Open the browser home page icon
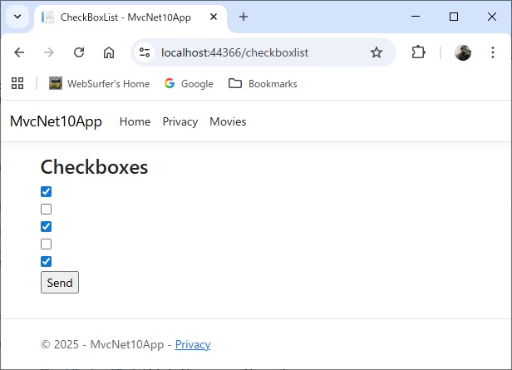512x370 pixels. click(x=109, y=52)
